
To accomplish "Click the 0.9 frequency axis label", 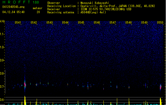I will (x=2, y=60).
